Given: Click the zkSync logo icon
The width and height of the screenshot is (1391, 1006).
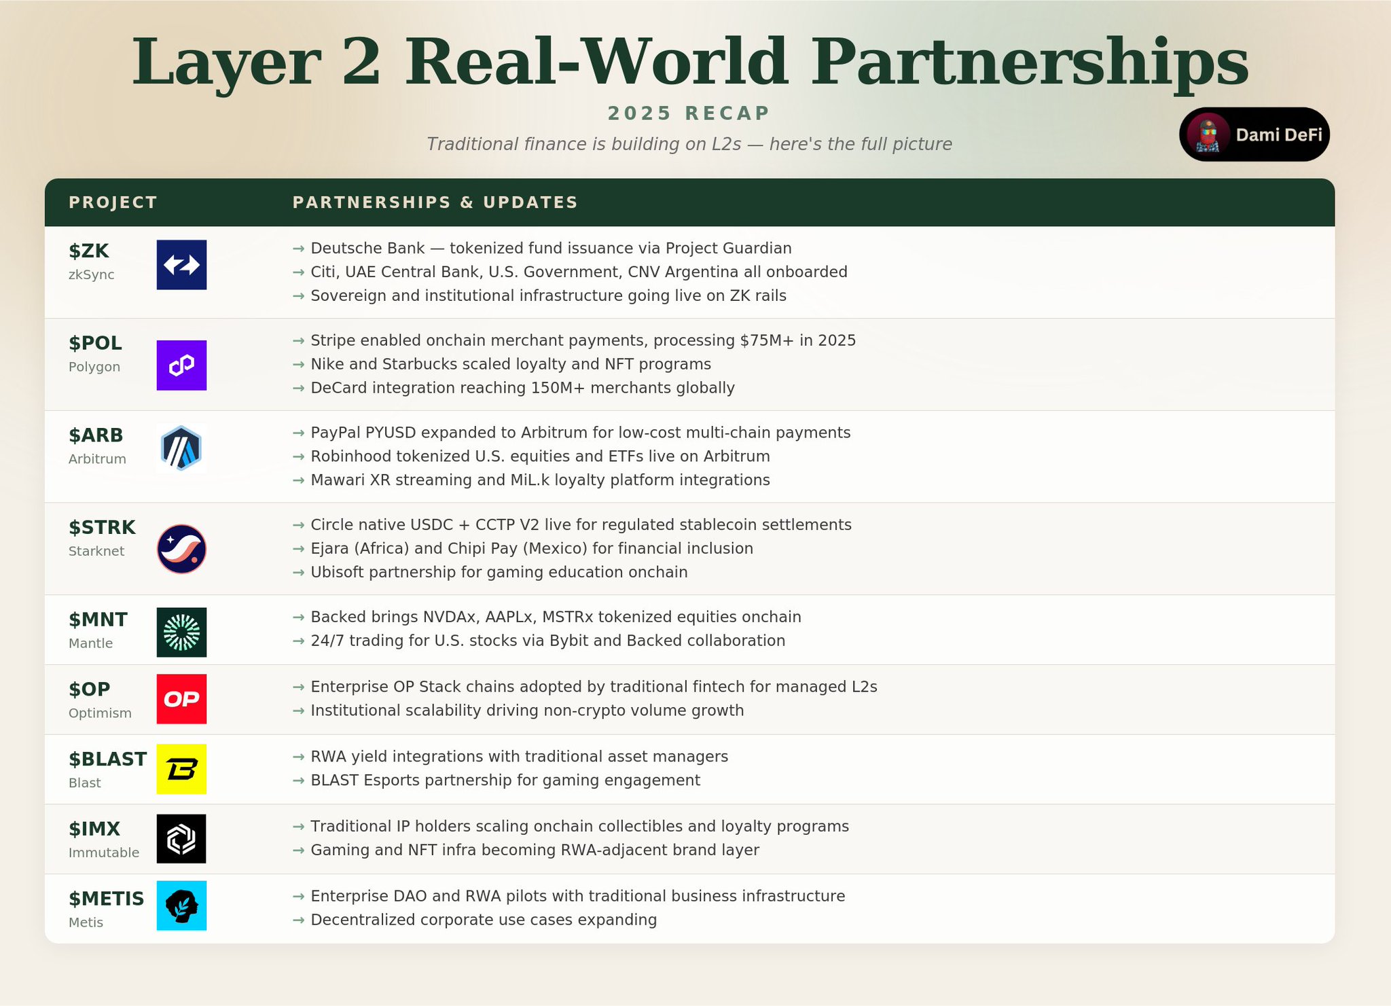Looking at the screenshot, I should 181,265.
